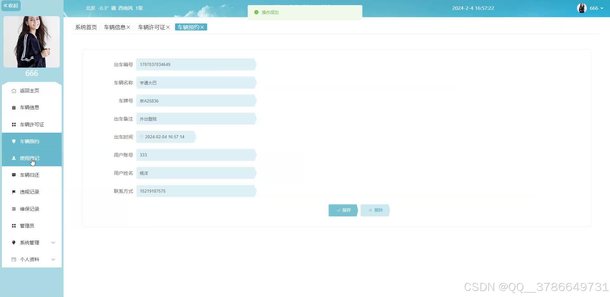
Task: Close the 车辆许可证 tab
Action: (x=168, y=27)
